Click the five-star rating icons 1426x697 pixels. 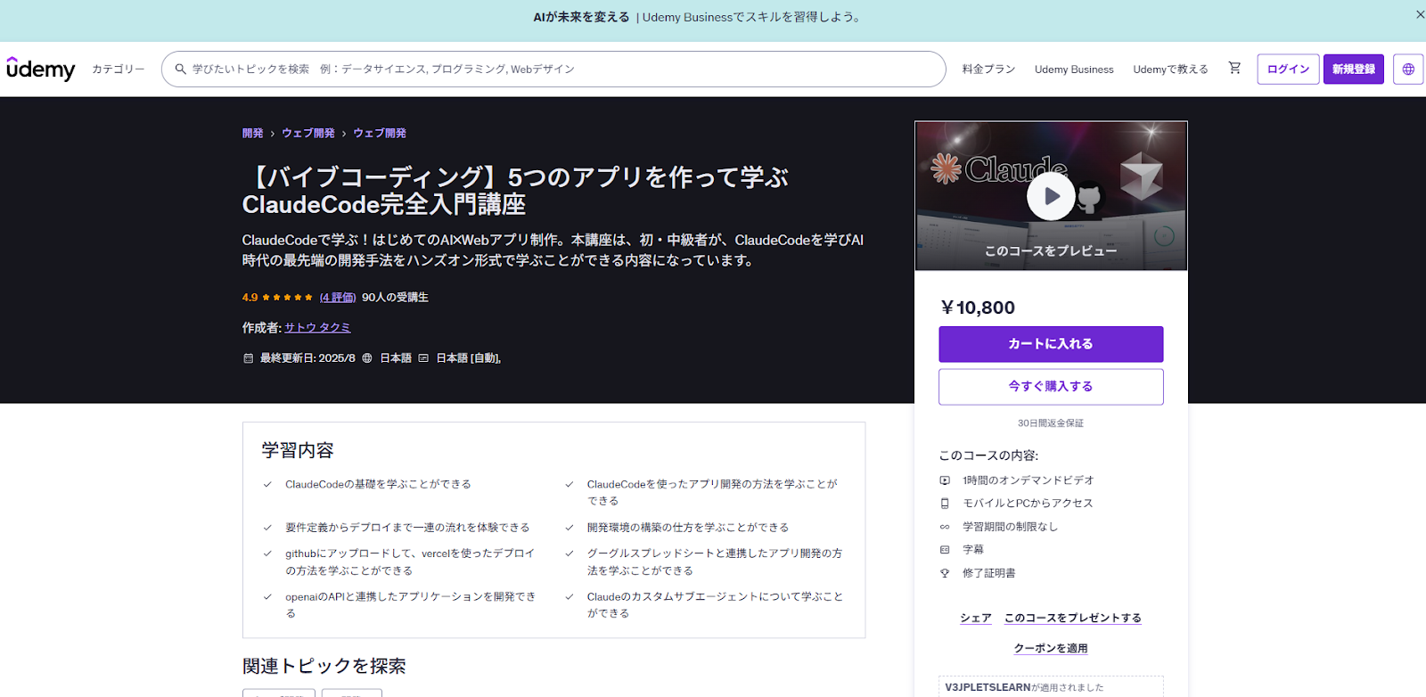pos(287,298)
